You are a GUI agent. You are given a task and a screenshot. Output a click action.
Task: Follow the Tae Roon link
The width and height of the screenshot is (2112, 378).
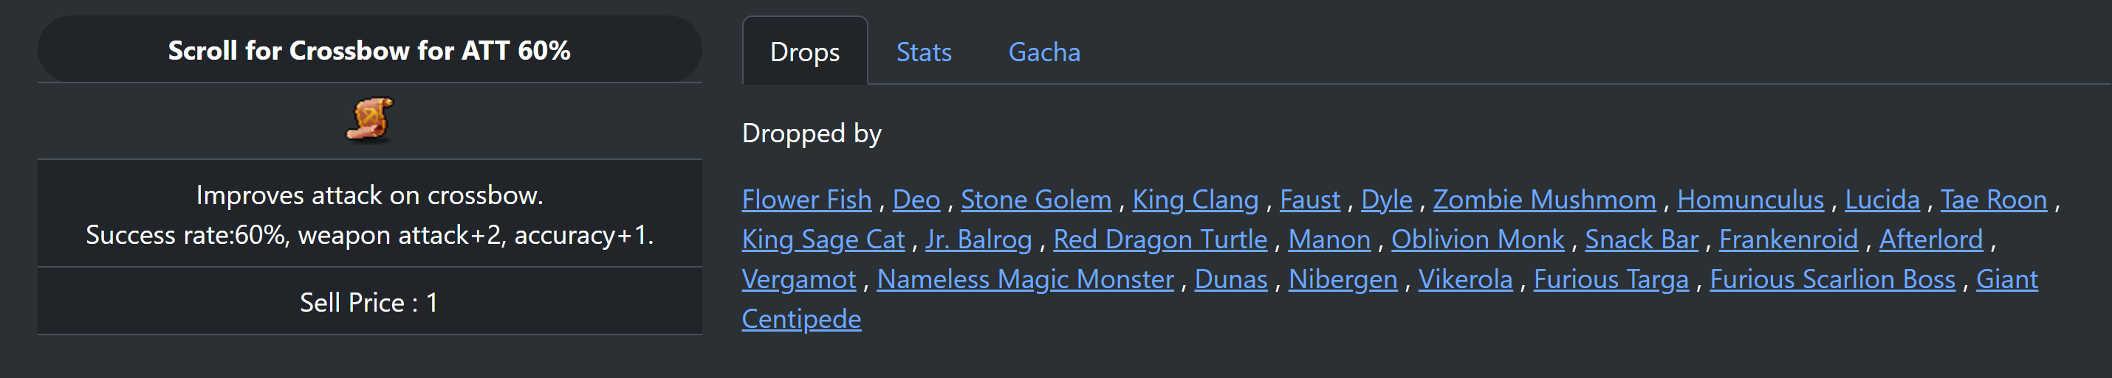pos(1993,200)
